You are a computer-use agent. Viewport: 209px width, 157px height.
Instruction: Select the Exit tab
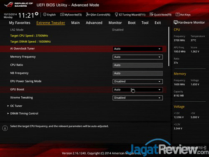[158, 23]
